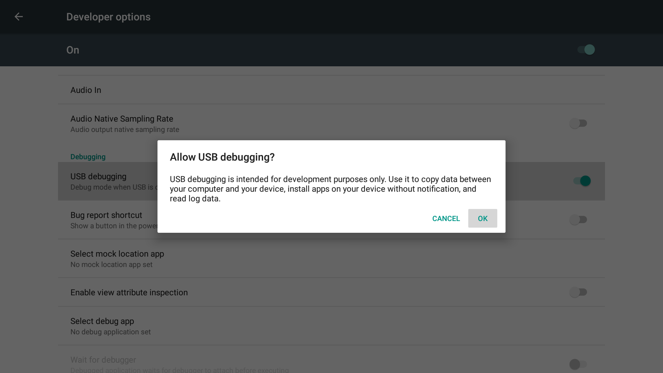Select the Bug report shortcut row label
663x373 pixels.
[106, 215]
